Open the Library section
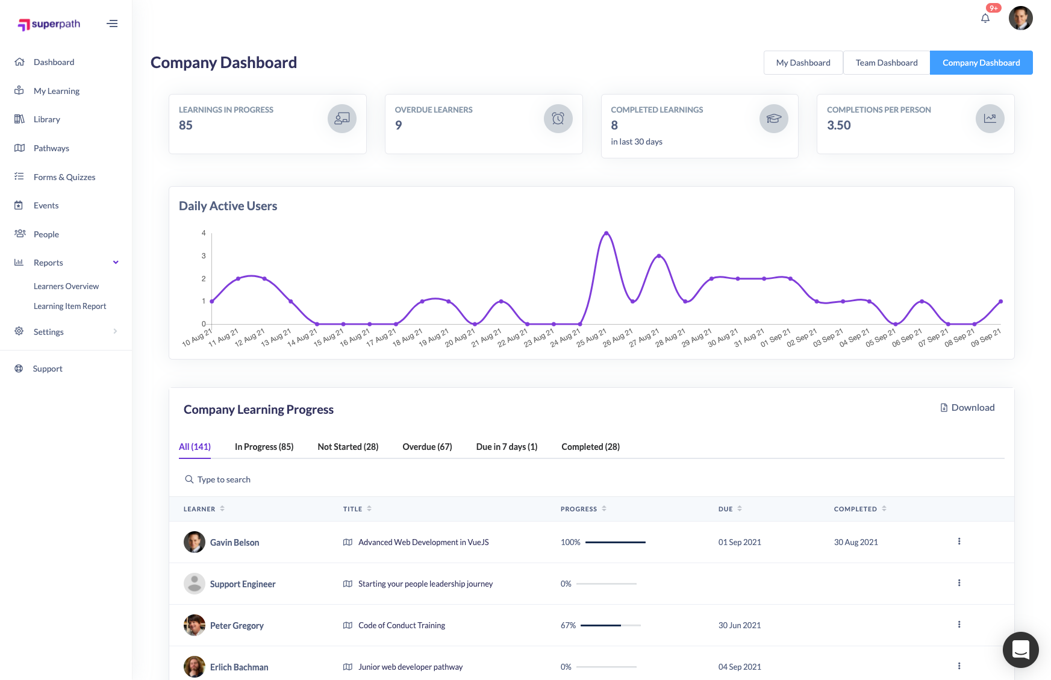1051x680 pixels. point(19,119)
